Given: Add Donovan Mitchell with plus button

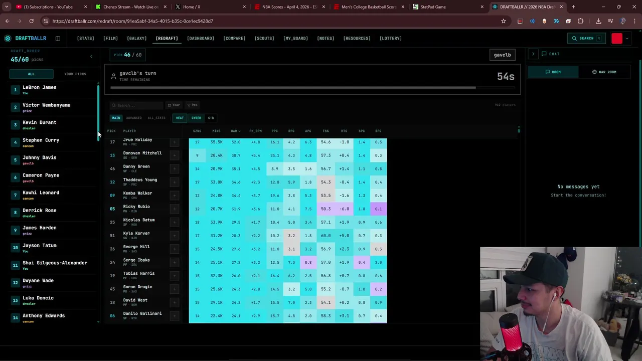Looking at the screenshot, I should click(175, 155).
